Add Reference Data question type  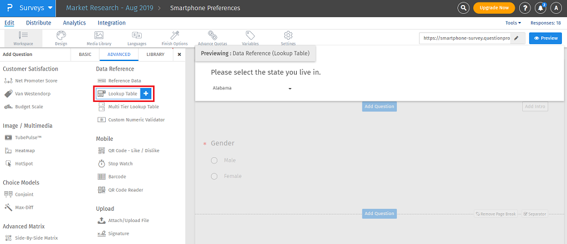119,81
